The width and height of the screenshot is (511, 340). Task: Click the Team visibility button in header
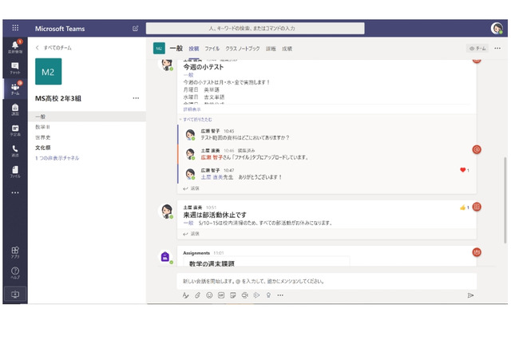tap(477, 48)
